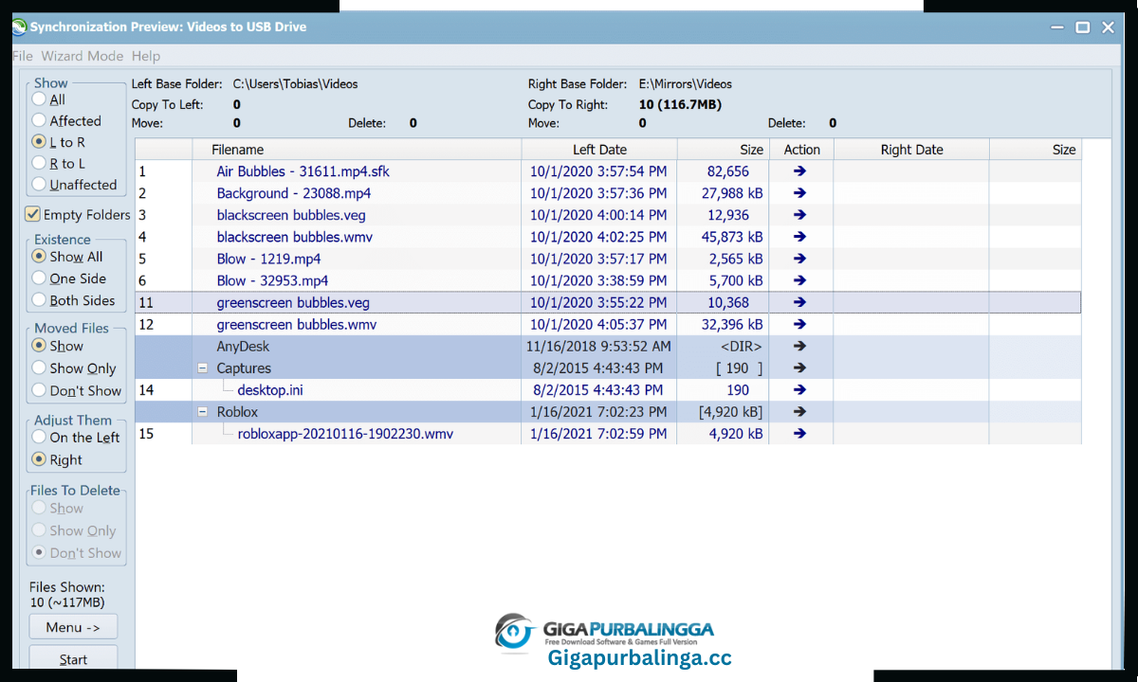Click the action arrow for robloxapp-20210116-1902230.wmv
Viewport: 1138px width, 682px height.
pos(799,434)
